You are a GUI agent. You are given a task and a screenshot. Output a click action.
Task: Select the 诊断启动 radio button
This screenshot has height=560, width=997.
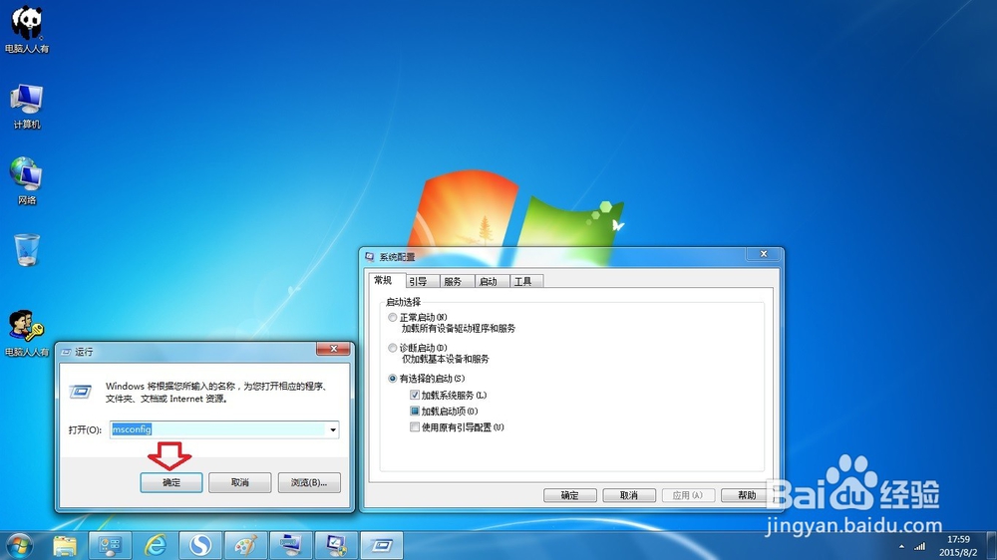(x=392, y=348)
